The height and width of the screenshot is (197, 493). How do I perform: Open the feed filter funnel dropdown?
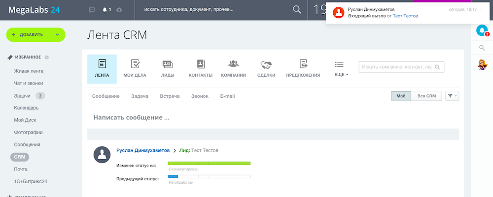coord(452,96)
